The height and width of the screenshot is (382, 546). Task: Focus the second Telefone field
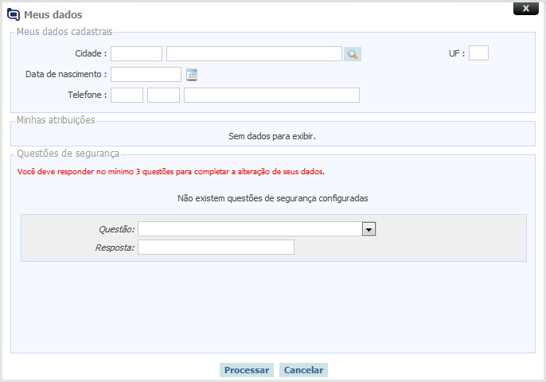[163, 95]
